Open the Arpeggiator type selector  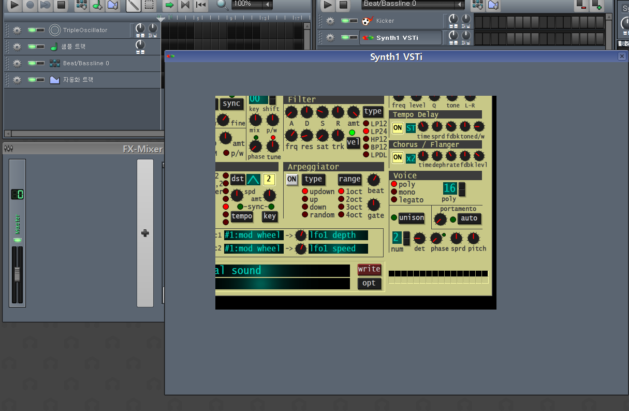click(314, 179)
